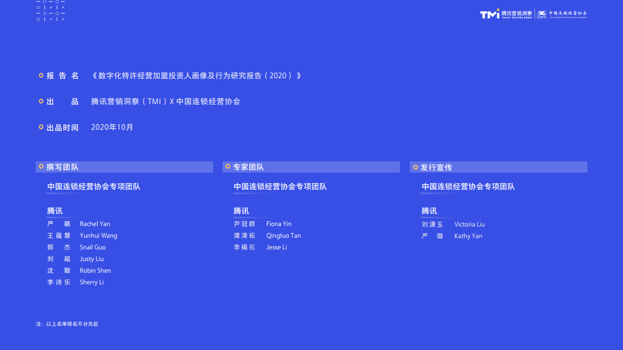
Task: Select the name Sherry Li
Action: pos(92,282)
